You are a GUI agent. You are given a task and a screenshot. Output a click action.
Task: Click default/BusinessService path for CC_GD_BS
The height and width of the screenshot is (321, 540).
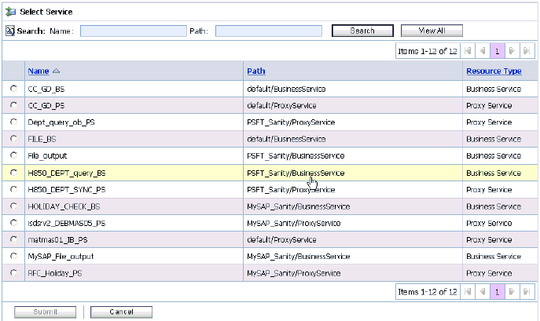[286, 89]
